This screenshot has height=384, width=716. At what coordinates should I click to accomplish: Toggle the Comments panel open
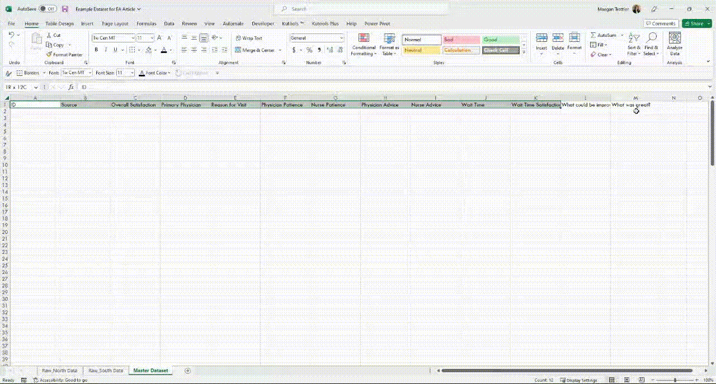661,23
